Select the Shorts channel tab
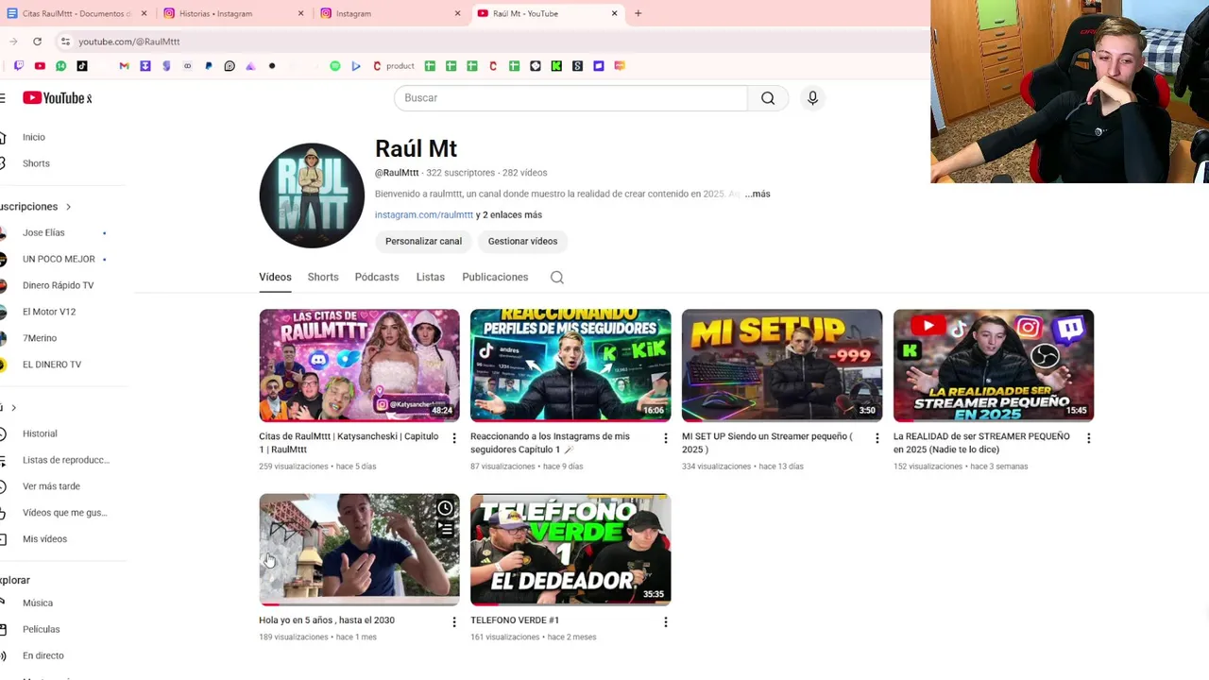The width and height of the screenshot is (1209, 680). tap(323, 278)
